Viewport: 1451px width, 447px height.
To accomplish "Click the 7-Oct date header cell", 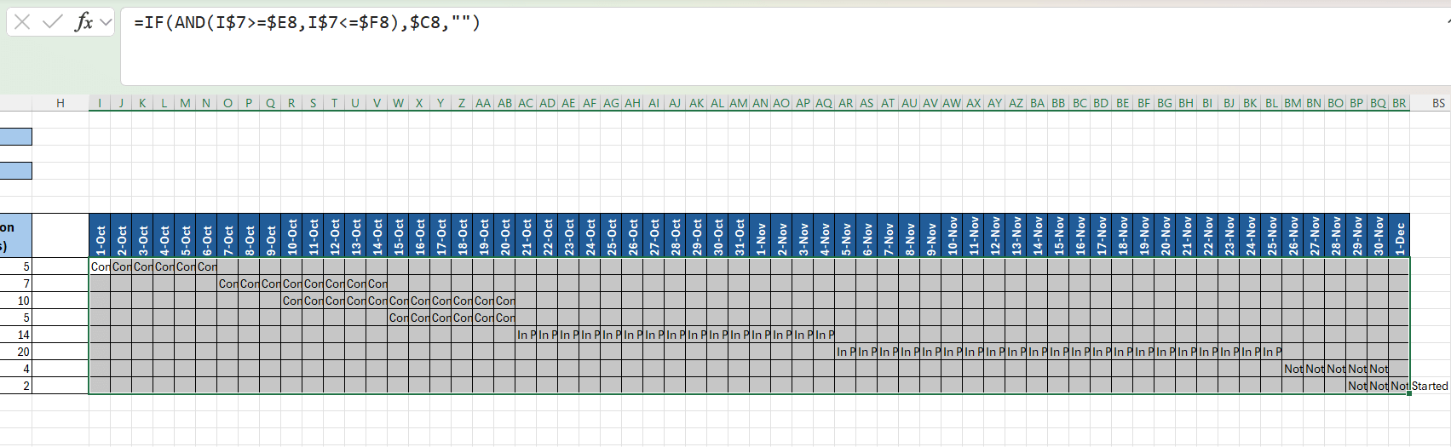I will (x=227, y=236).
